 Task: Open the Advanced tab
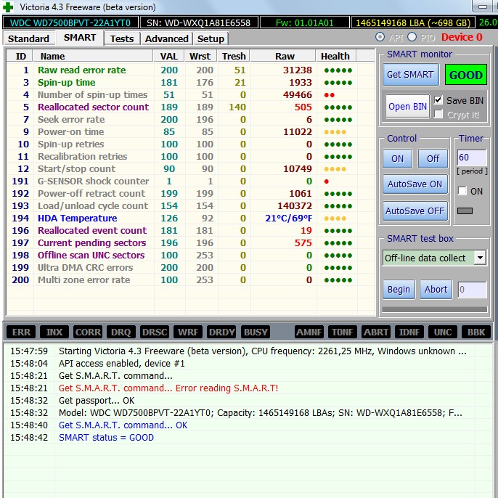point(166,38)
